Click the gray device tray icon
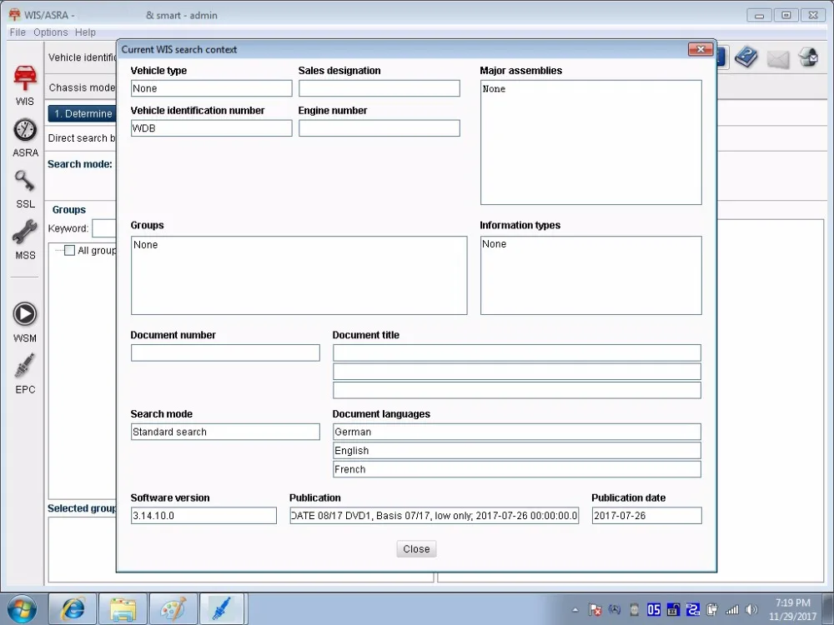The width and height of the screenshot is (834, 625). point(634,610)
